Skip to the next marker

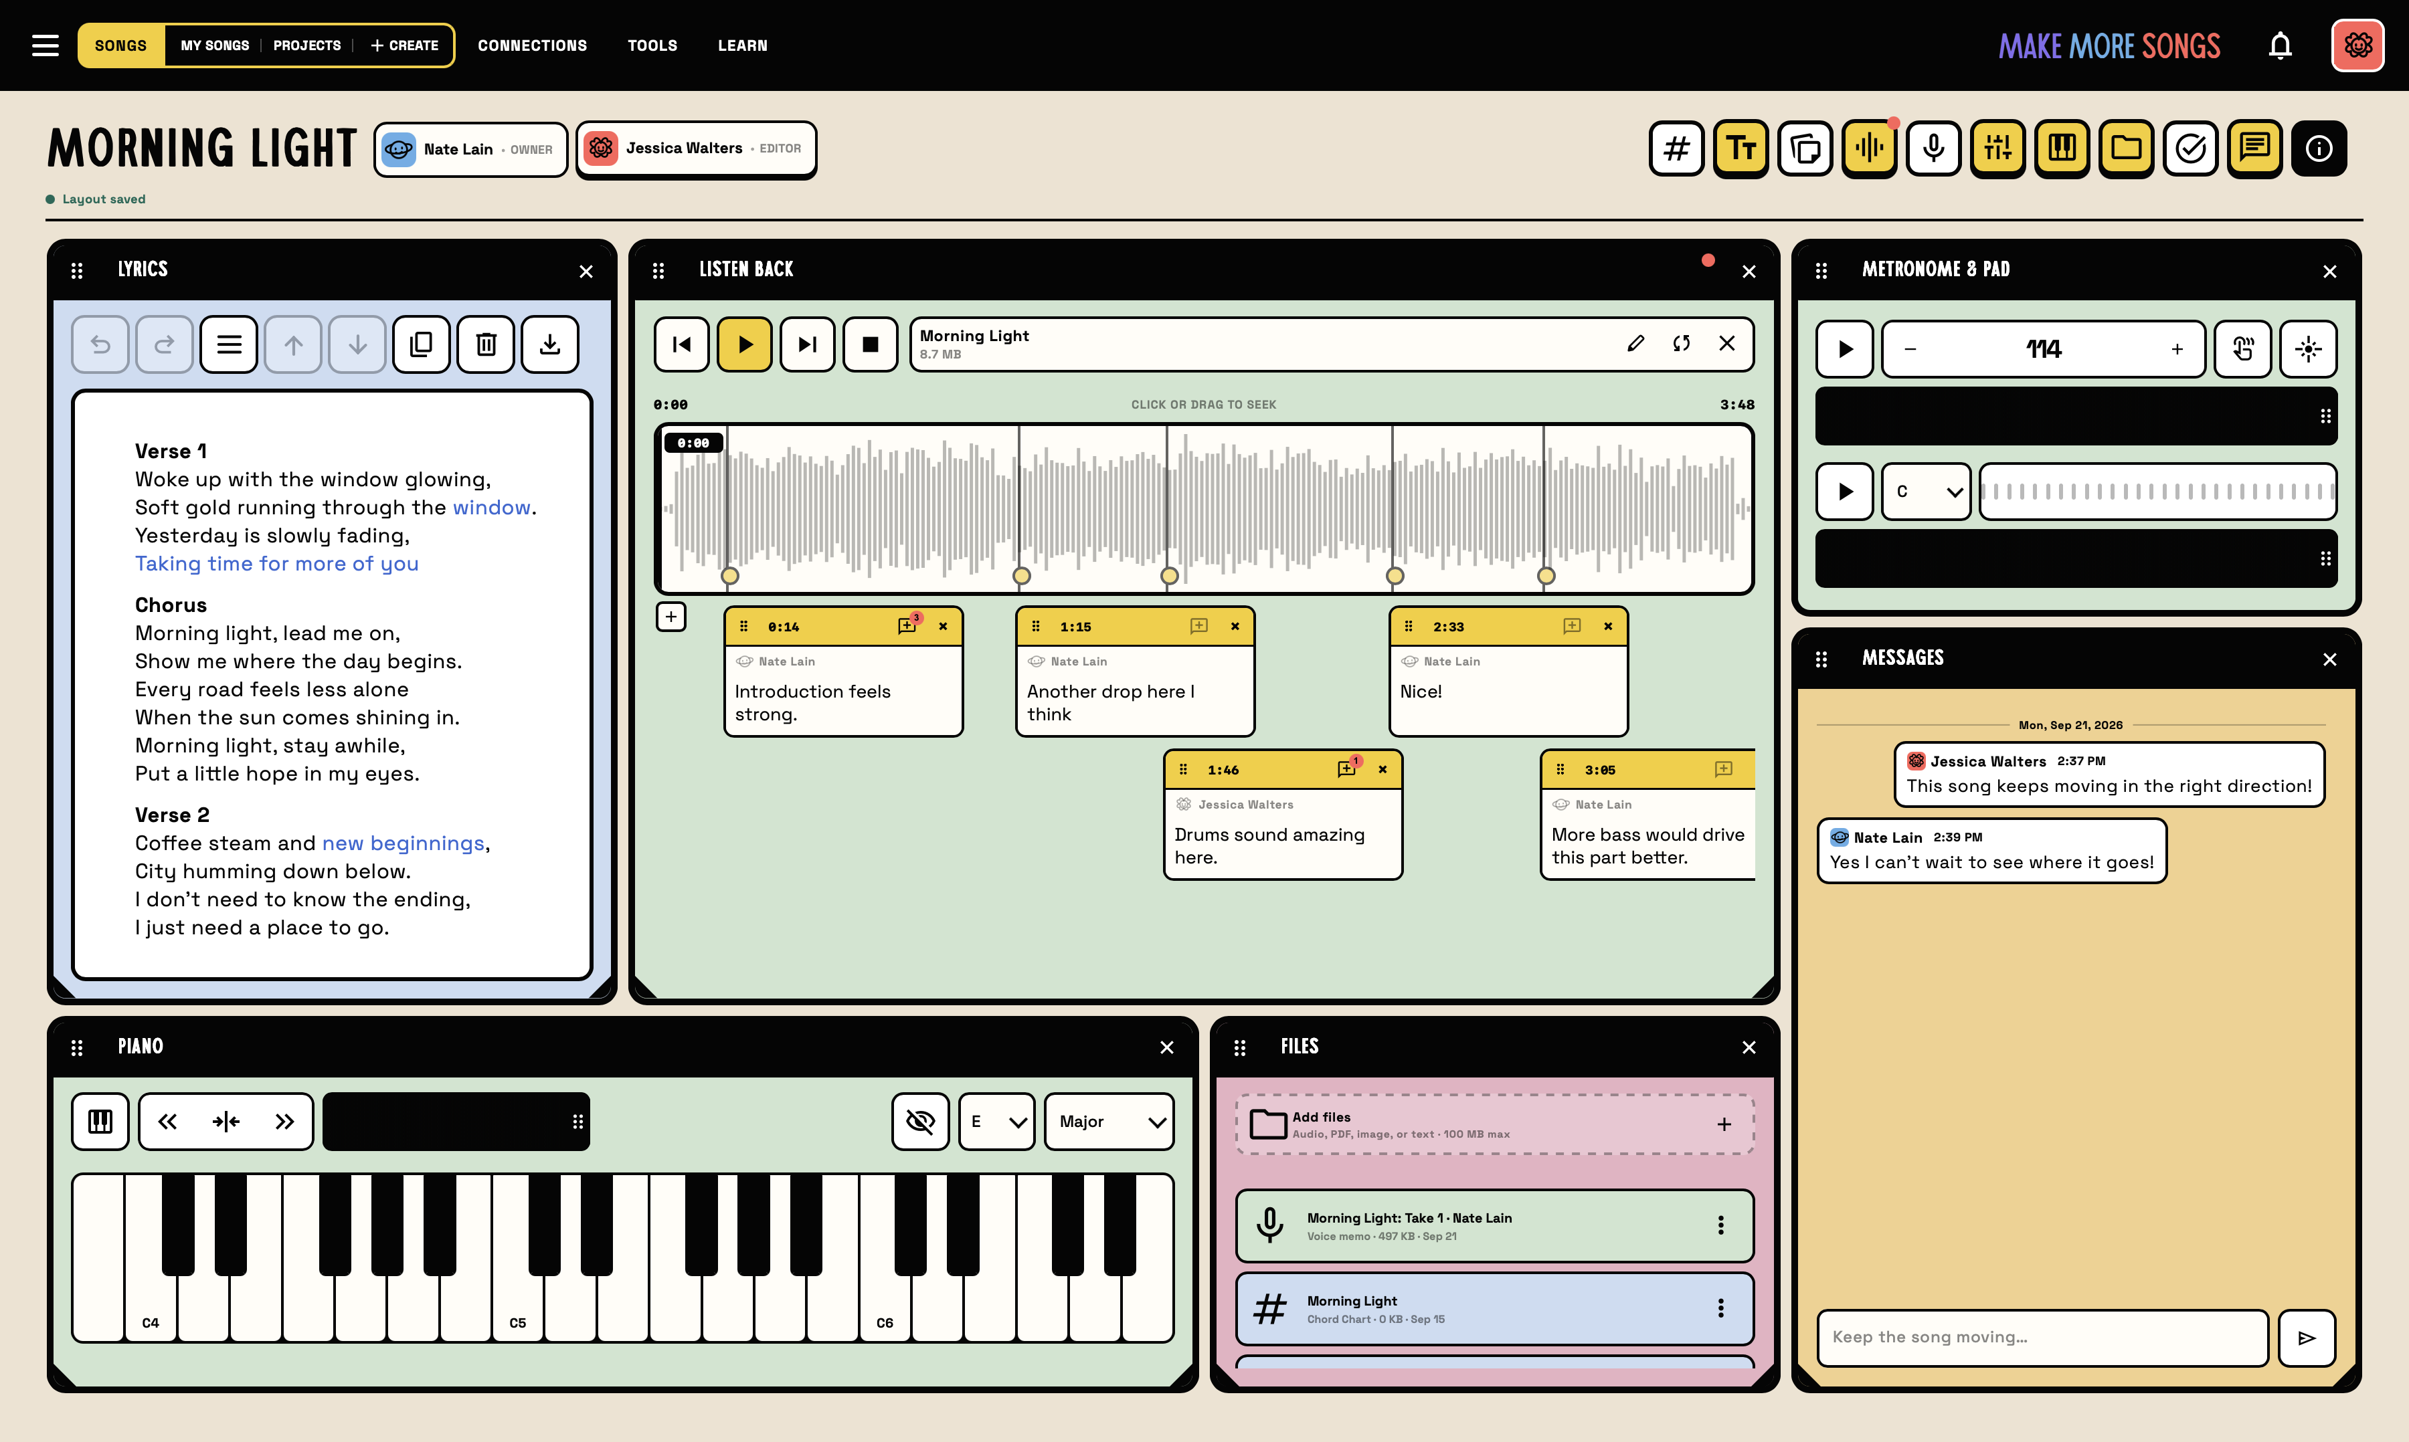pos(808,344)
